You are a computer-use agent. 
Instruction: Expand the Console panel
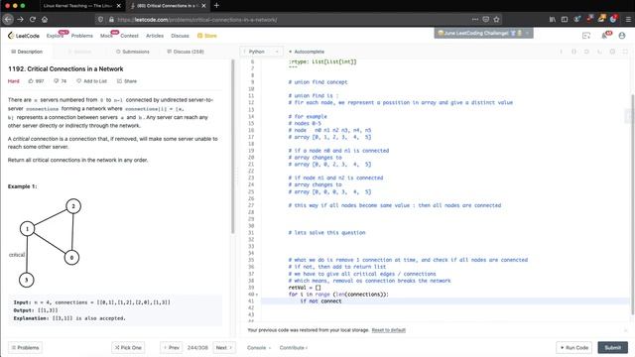[259, 348]
